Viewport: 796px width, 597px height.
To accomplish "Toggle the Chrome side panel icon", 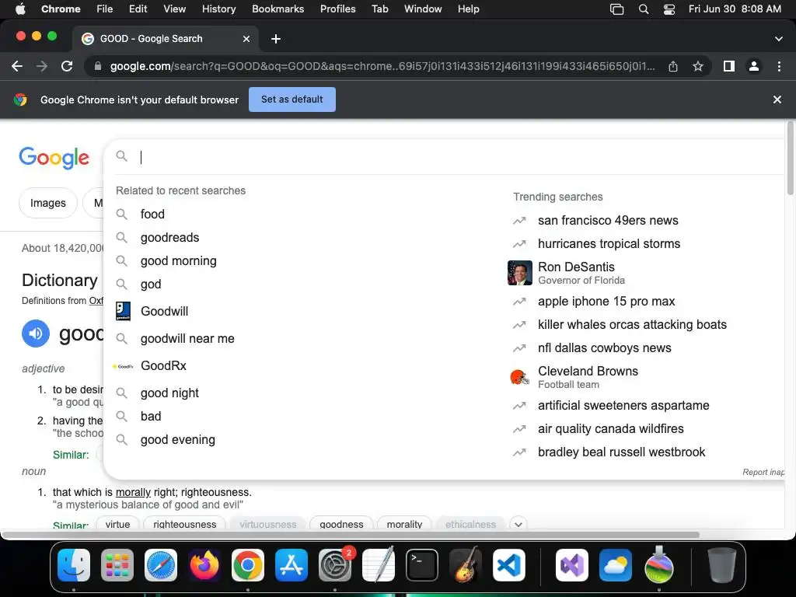I will (x=729, y=66).
